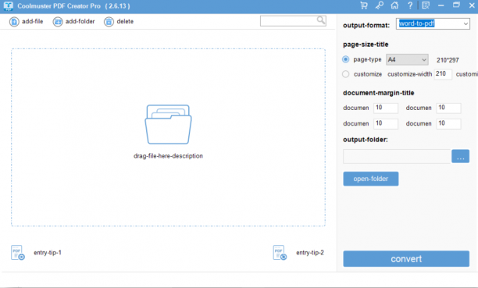Image resolution: width=478 pixels, height=288 pixels.
Task: Open the output-format dropdown
Action: [x=433, y=23]
